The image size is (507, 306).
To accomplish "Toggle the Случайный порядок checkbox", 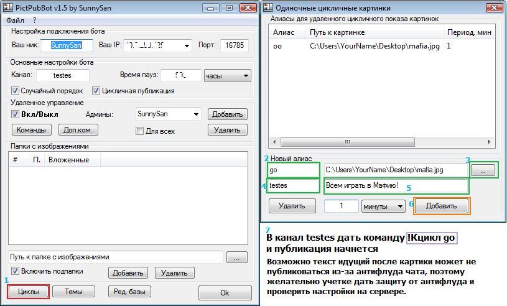I will tap(16, 91).
